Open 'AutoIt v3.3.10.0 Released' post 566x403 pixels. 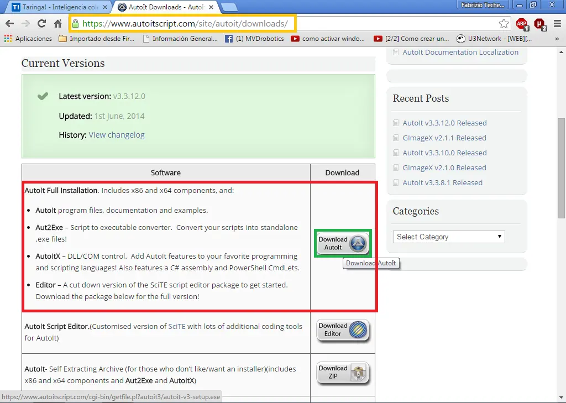(444, 153)
